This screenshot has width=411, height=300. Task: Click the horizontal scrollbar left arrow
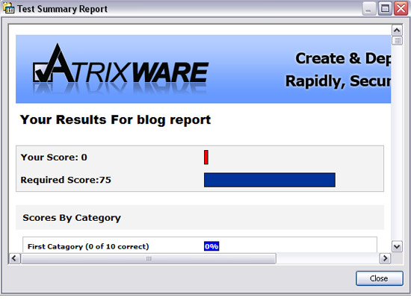coord(14,258)
